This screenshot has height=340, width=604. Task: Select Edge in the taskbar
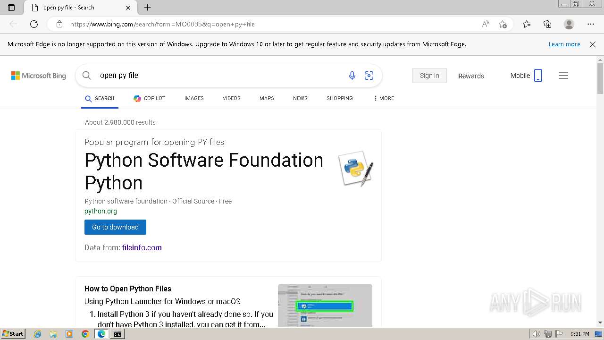(x=101, y=334)
